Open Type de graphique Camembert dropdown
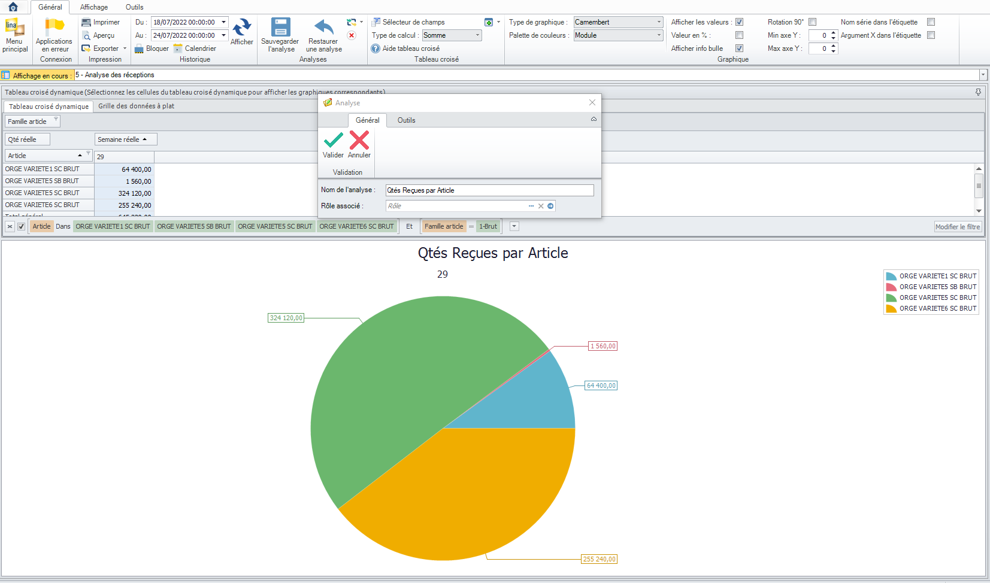990x583 pixels. tap(659, 22)
